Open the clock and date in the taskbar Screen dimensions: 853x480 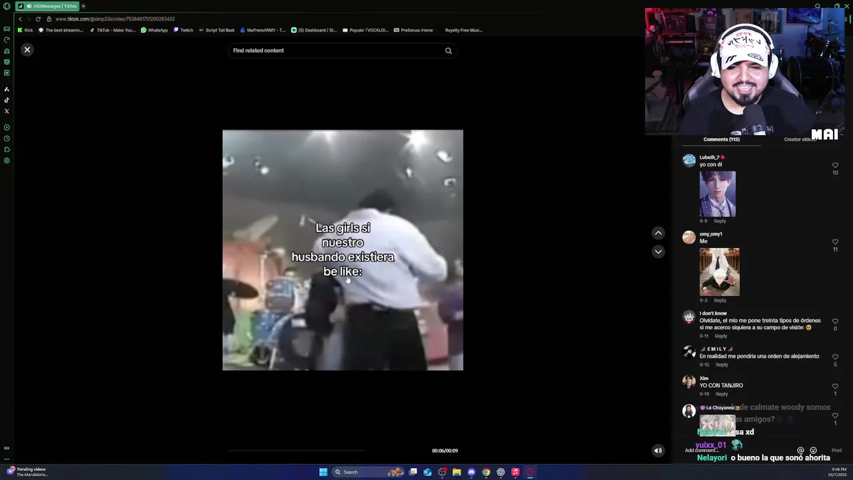click(837, 472)
